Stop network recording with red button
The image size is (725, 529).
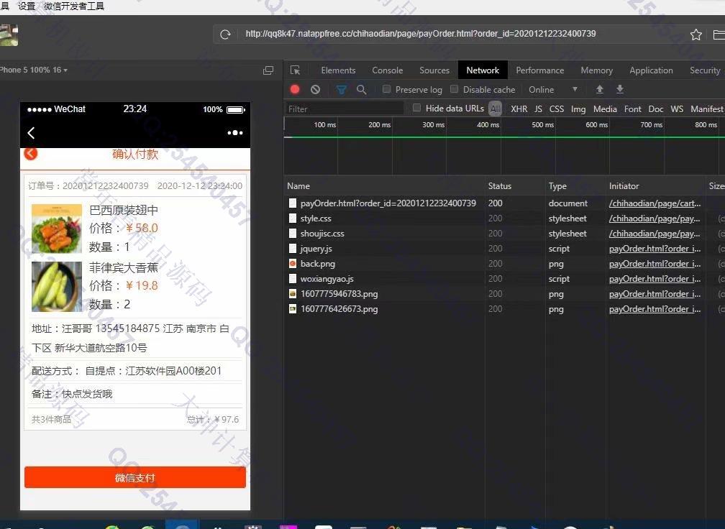pyautogui.click(x=295, y=90)
